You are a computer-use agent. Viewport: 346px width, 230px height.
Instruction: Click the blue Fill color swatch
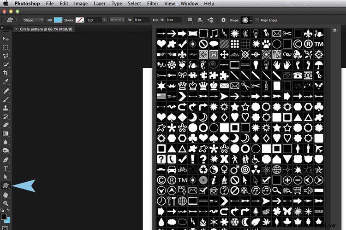[x=58, y=20]
